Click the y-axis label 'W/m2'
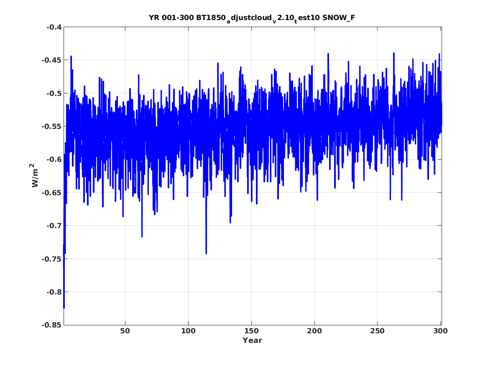488x365 pixels. tap(35, 175)
